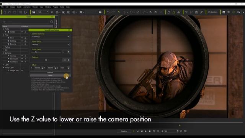Click the Redo arrow icon
245x138 pixels.
pos(113,12)
